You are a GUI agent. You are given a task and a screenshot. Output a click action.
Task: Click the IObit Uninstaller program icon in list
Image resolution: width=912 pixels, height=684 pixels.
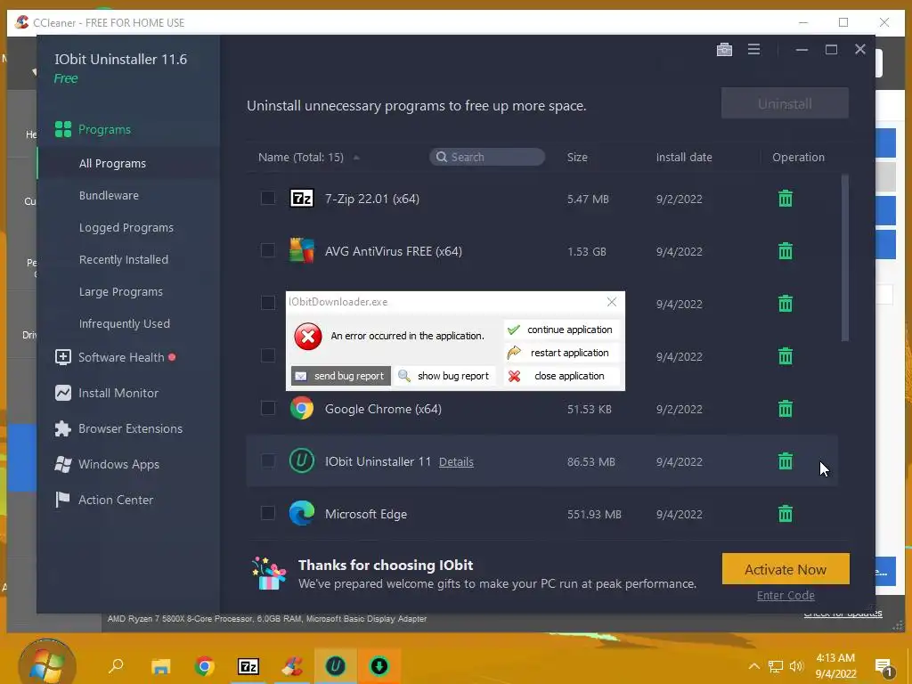tap(301, 460)
